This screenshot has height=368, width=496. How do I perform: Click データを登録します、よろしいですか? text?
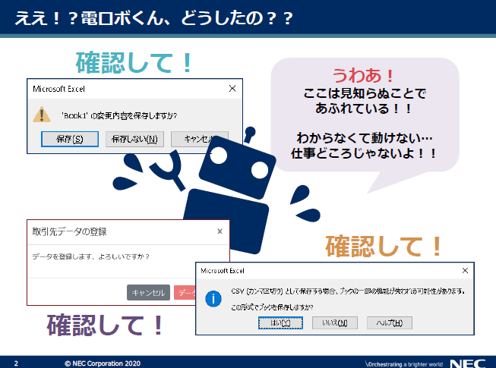[x=91, y=256]
